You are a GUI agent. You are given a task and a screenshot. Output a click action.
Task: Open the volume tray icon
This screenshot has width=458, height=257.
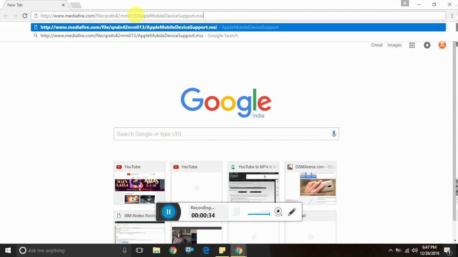tap(415, 251)
